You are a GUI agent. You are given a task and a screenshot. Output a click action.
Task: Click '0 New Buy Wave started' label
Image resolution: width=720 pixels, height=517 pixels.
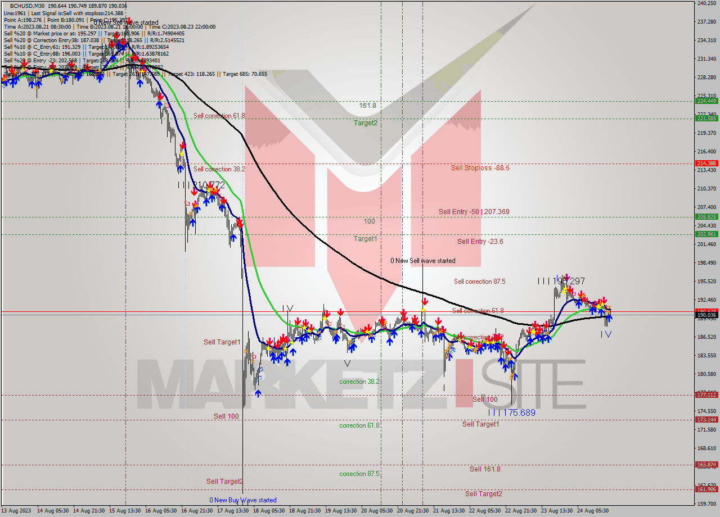(x=243, y=500)
